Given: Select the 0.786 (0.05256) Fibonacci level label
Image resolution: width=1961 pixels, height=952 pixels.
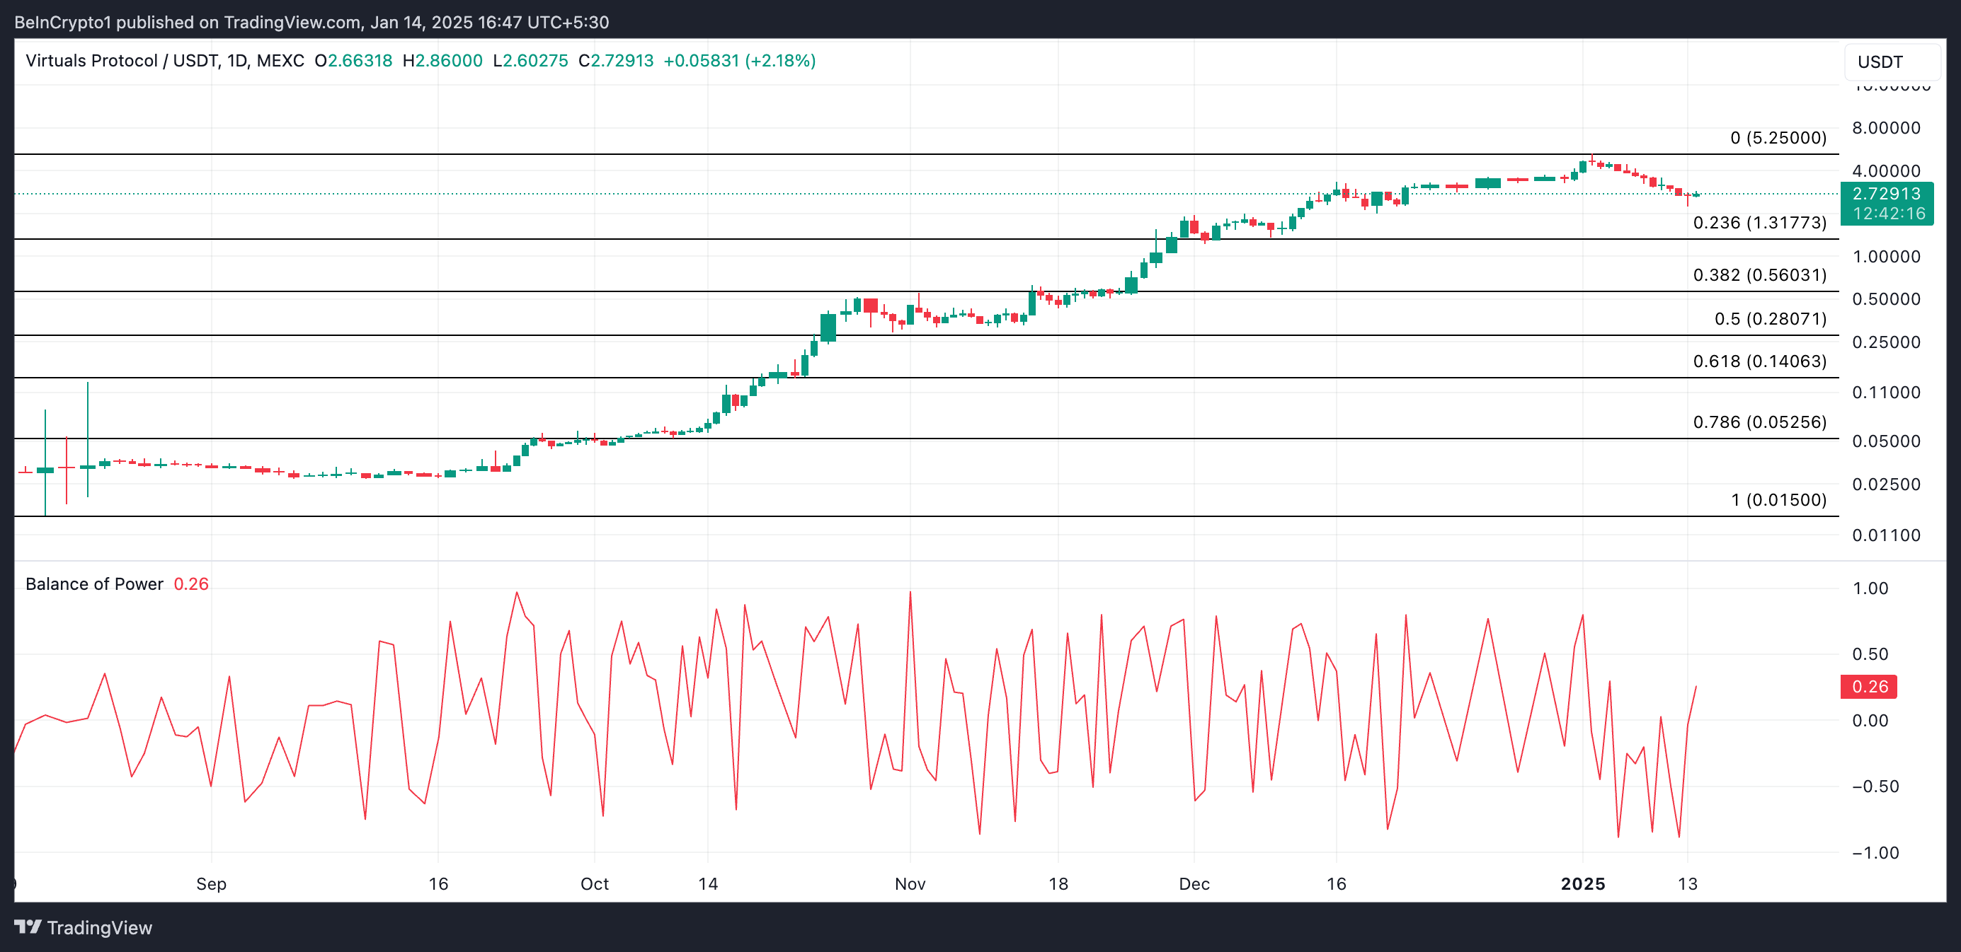Looking at the screenshot, I should [x=1759, y=422].
